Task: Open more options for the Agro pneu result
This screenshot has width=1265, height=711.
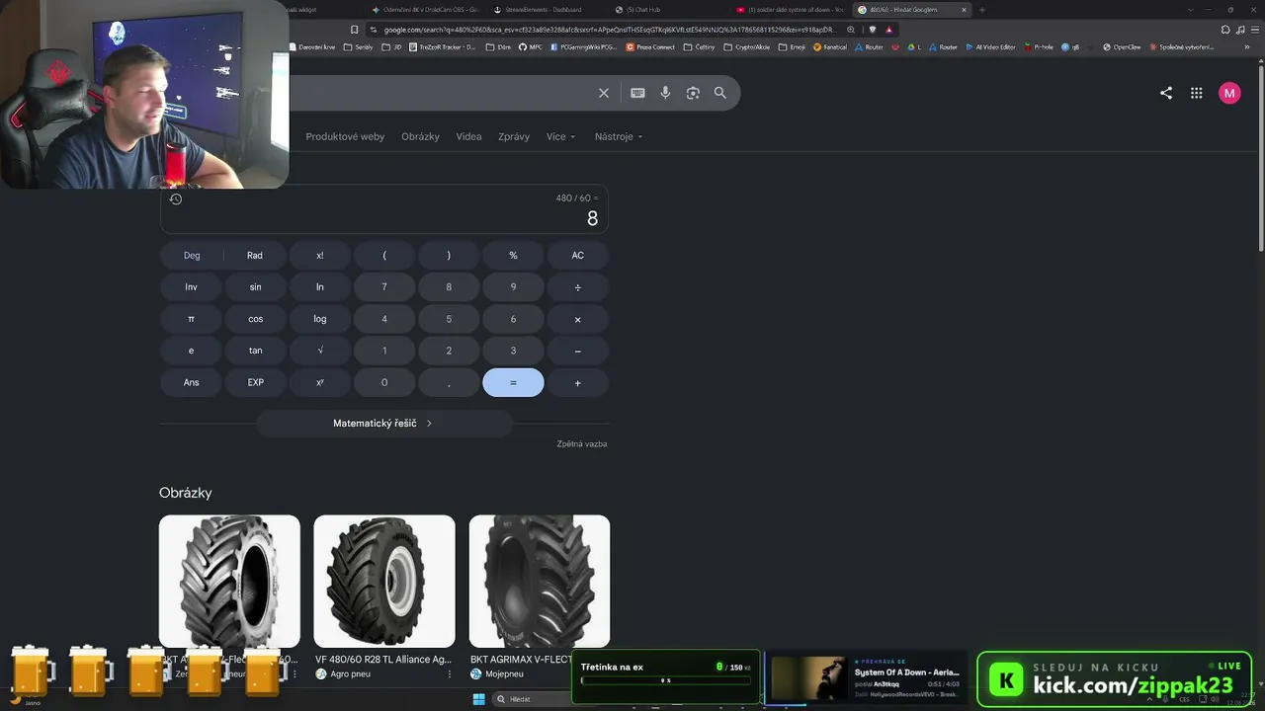Action: 450,674
